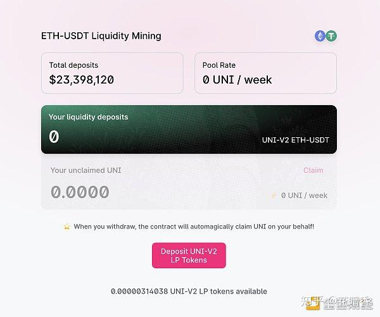Claim your unclaimed UNI rewards
This screenshot has width=380, height=317.
click(x=313, y=170)
